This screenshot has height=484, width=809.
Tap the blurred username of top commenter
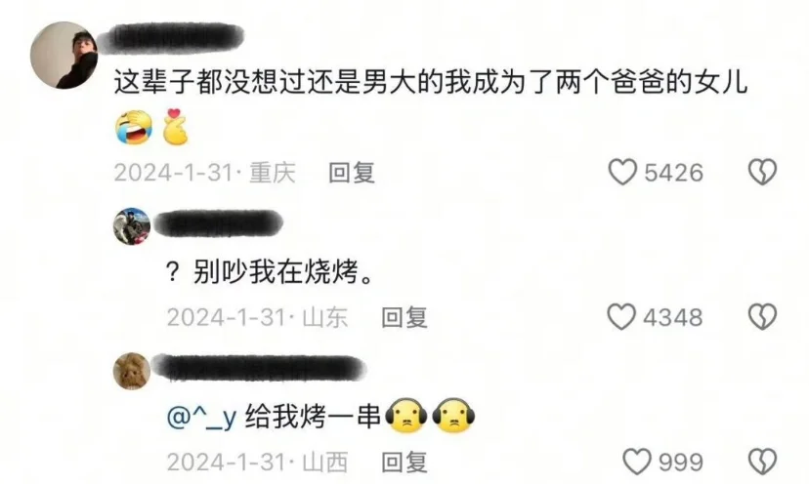click(170, 38)
